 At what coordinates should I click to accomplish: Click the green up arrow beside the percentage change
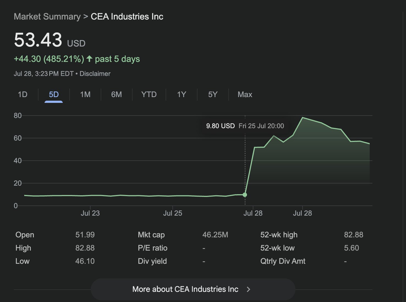[x=89, y=59]
